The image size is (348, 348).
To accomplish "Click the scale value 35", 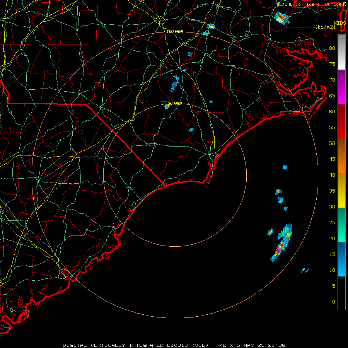I will click(x=332, y=191).
